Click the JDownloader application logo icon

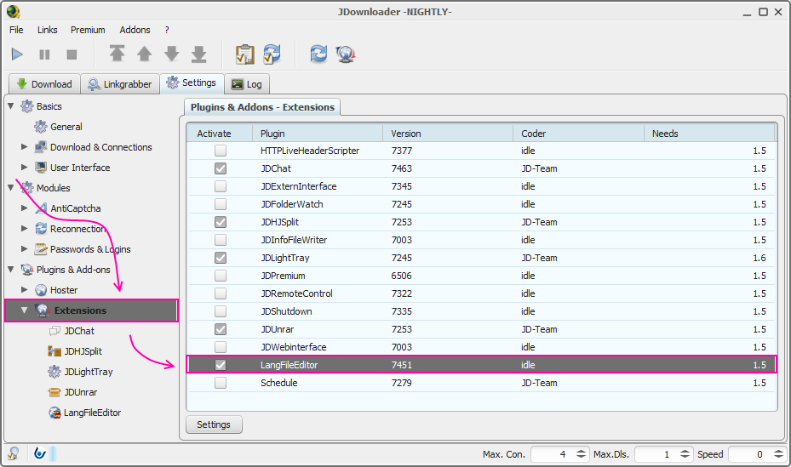pos(13,11)
